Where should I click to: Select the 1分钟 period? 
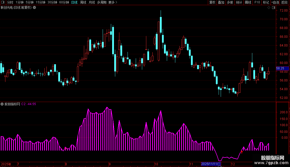tap(20, 2)
